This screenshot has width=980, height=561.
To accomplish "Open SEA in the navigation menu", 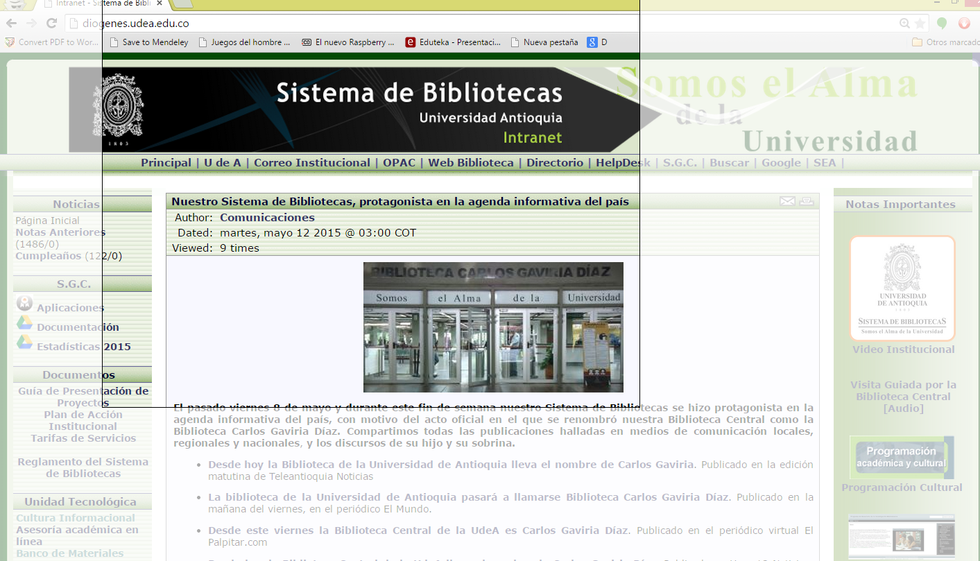I will coord(825,163).
